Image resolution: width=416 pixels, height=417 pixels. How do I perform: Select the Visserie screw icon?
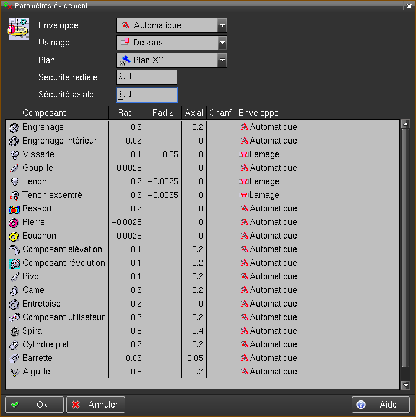(14, 155)
